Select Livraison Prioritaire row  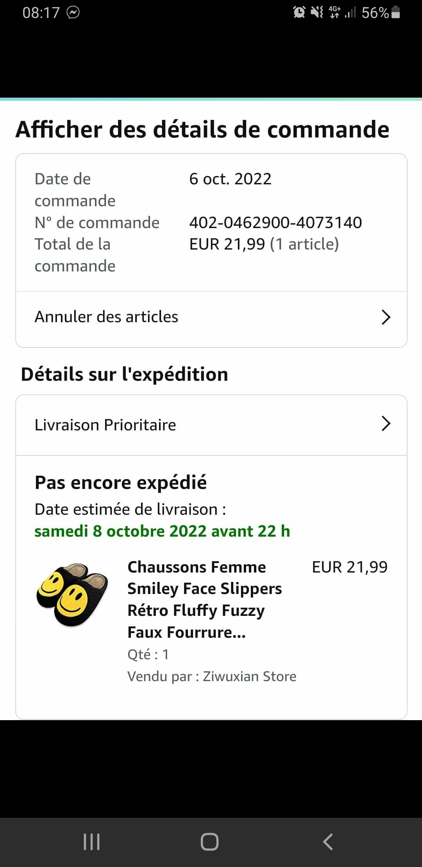[105, 425]
